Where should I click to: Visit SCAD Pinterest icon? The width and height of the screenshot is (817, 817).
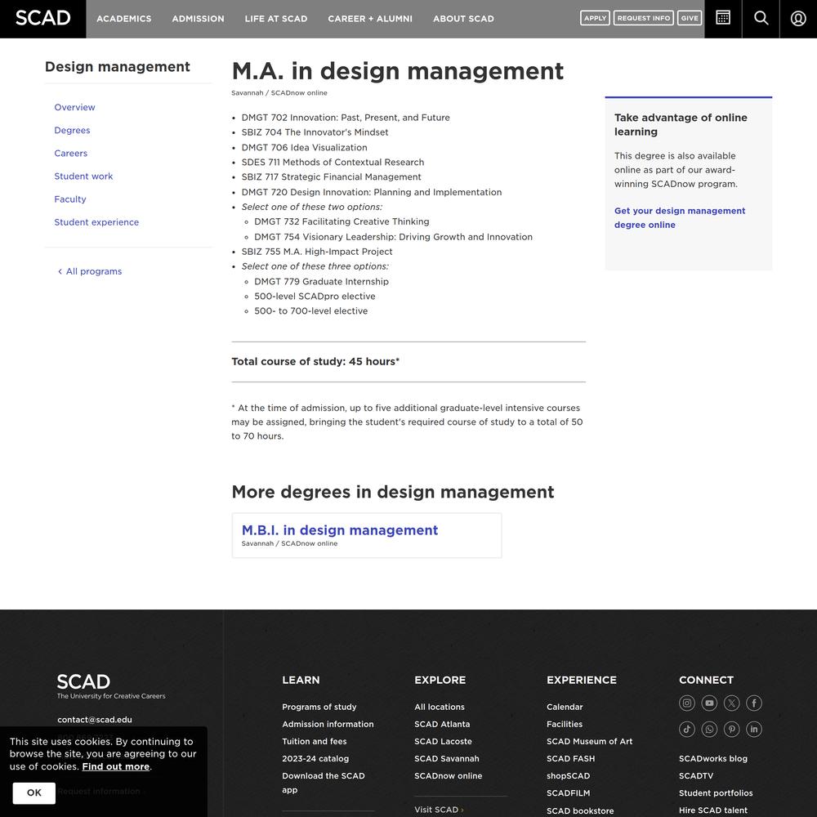click(x=731, y=729)
